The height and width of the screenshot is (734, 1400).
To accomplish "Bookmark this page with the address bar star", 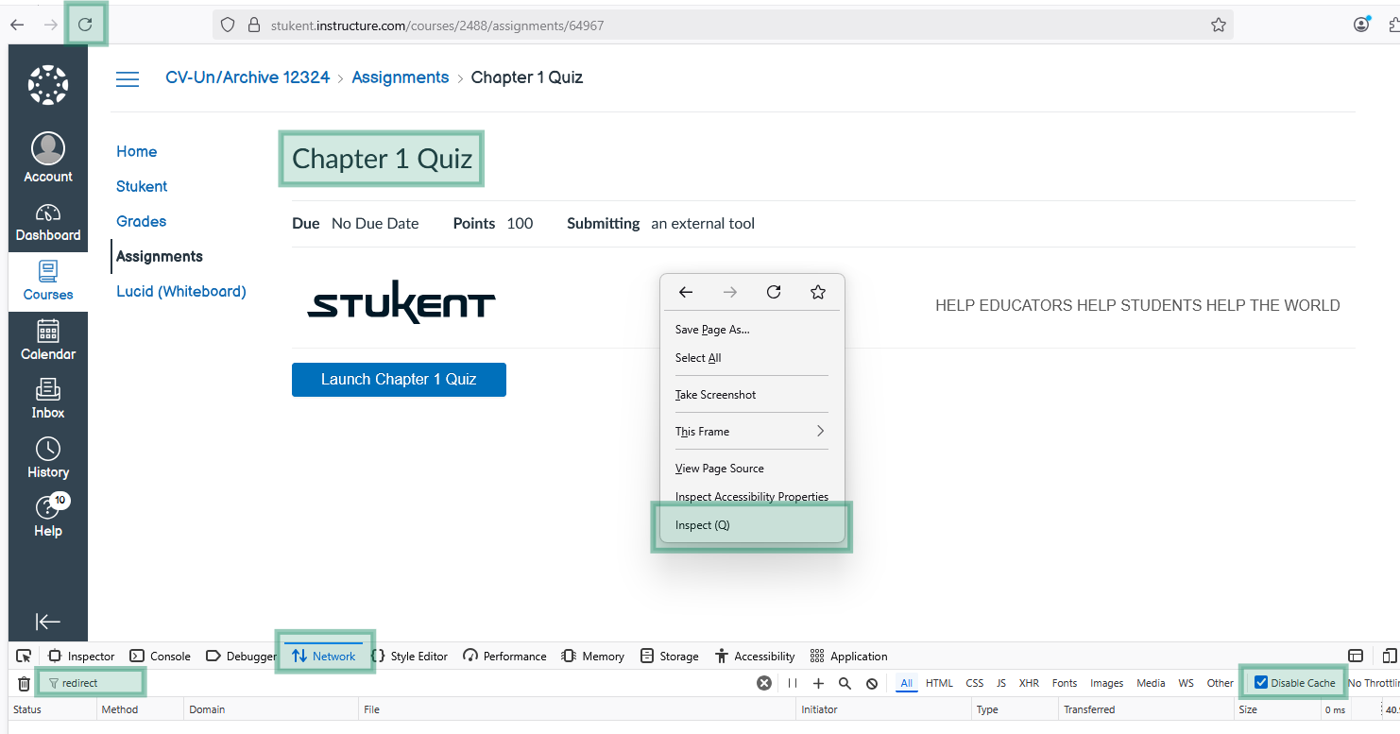I will 1219,26.
